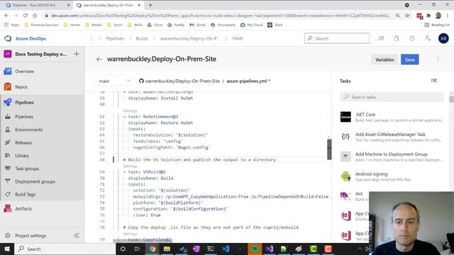Focus the Search tasks field
454x255 pixels.
tap(392, 97)
